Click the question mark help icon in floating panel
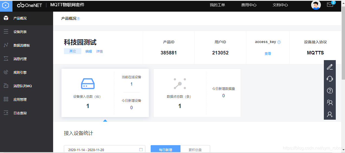Viewport: 345px width, 153px height. [330, 90]
